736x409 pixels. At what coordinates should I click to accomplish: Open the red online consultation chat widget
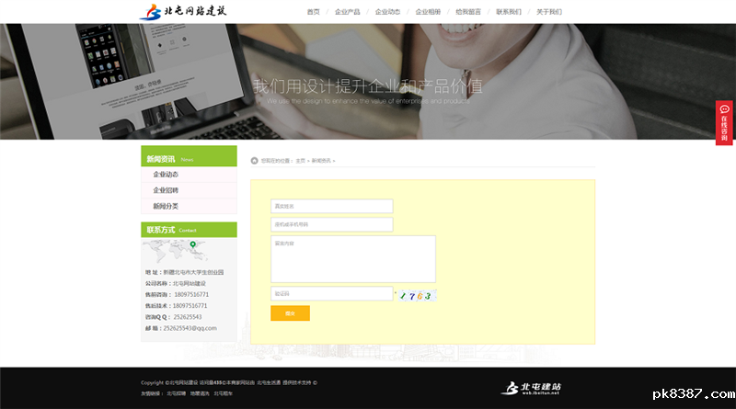coord(725,123)
